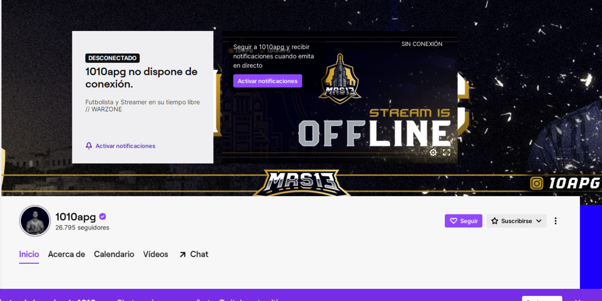Open the Calendario tab
The width and height of the screenshot is (602, 301).
pyautogui.click(x=114, y=254)
